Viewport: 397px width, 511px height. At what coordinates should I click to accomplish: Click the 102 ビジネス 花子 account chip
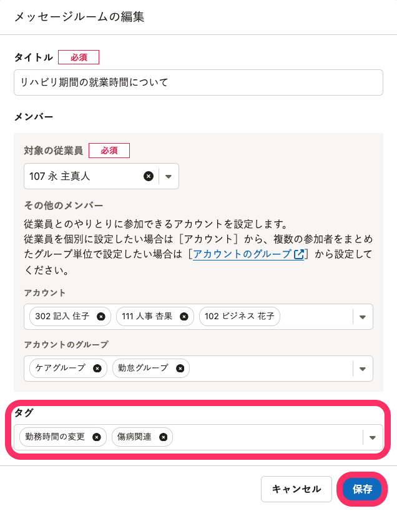coord(239,317)
